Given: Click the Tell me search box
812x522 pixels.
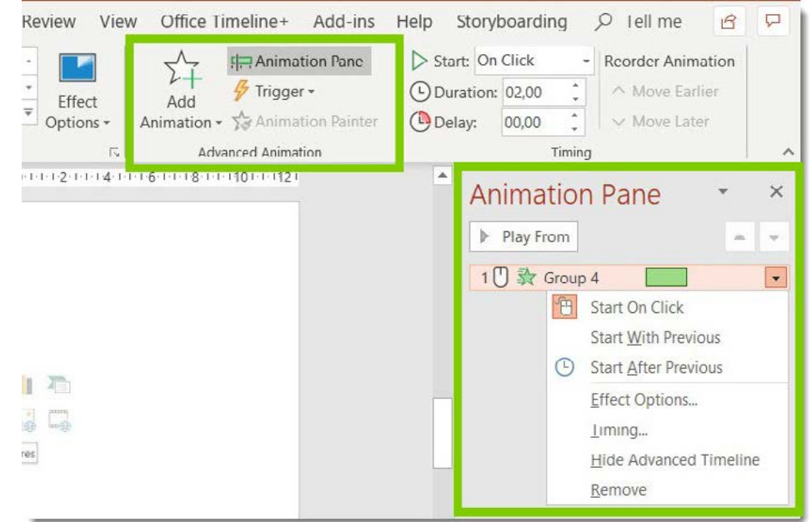Looking at the screenshot, I should [x=639, y=22].
